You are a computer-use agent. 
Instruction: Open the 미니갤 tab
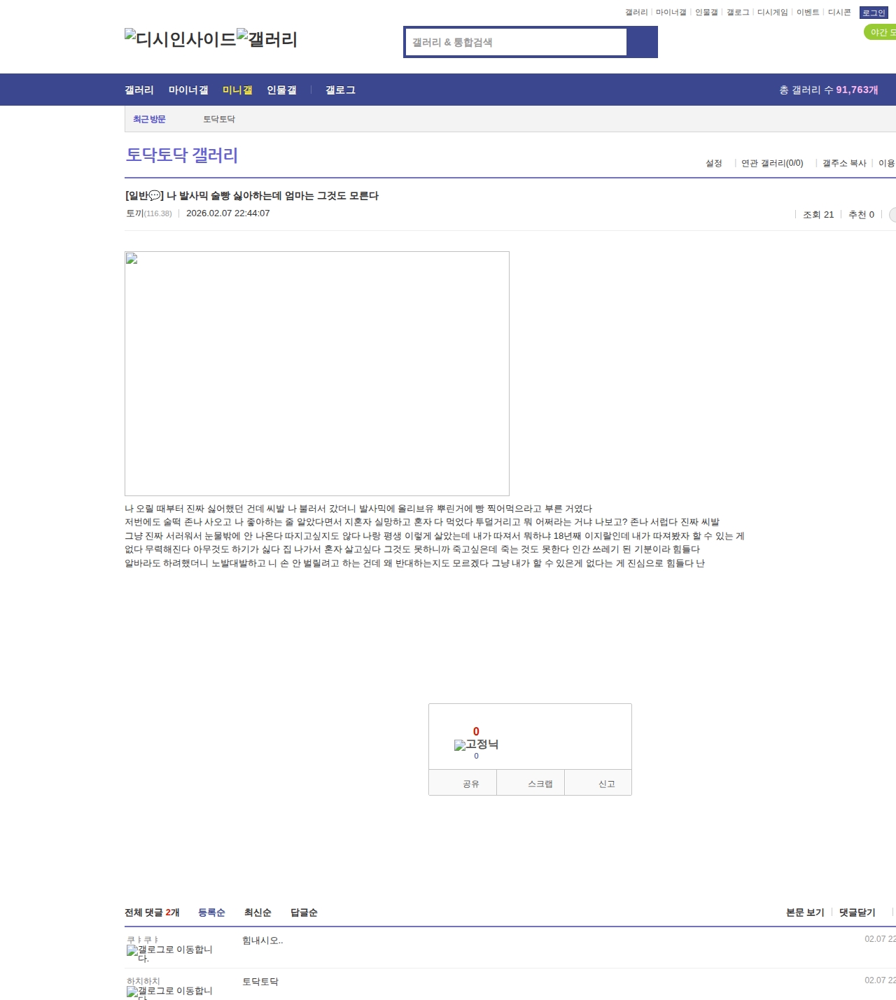pyautogui.click(x=237, y=90)
